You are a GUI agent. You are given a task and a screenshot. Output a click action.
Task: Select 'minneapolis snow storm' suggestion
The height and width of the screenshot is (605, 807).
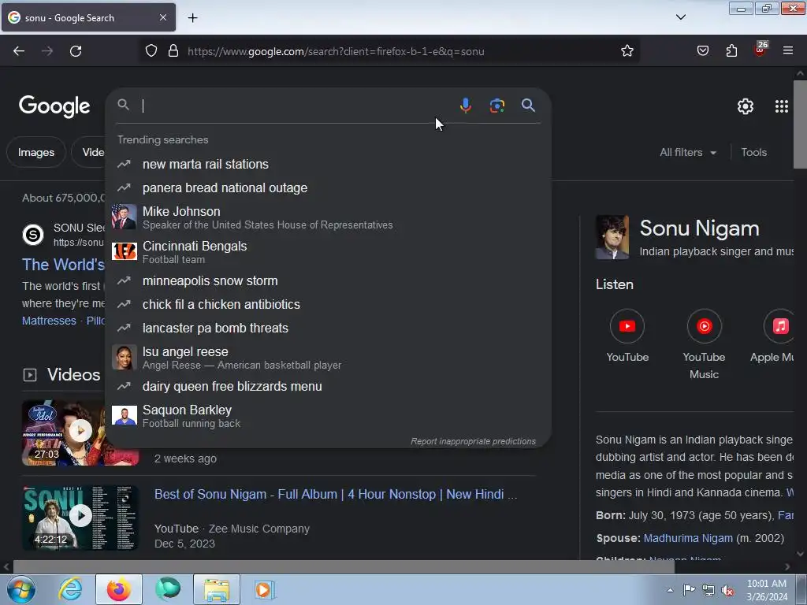[x=328, y=281]
